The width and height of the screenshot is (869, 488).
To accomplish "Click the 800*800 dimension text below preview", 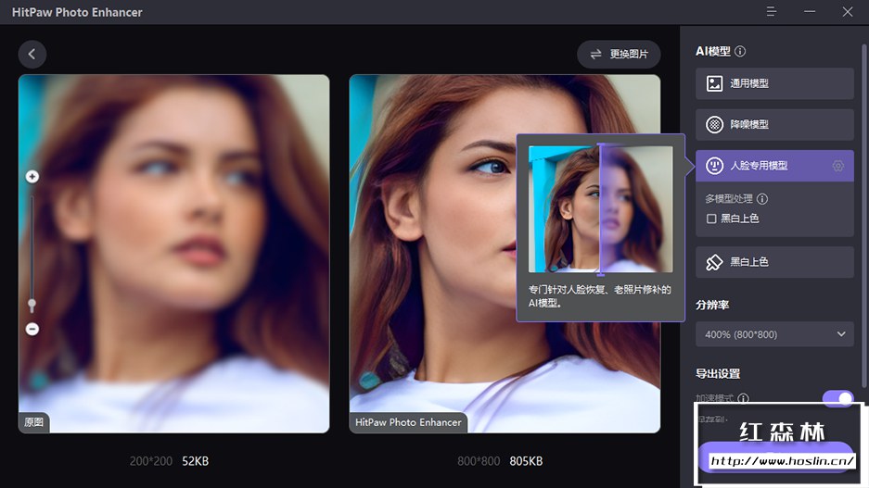I will point(479,461).
